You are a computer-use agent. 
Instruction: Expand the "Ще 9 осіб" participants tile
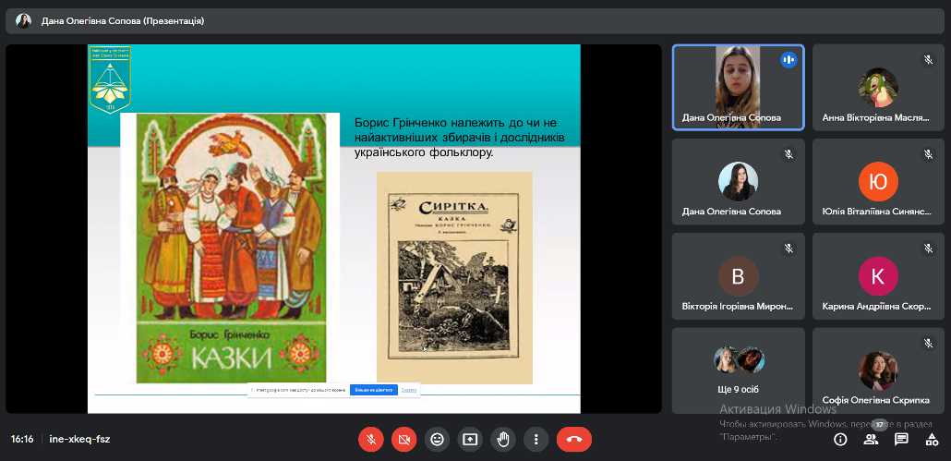738,370
